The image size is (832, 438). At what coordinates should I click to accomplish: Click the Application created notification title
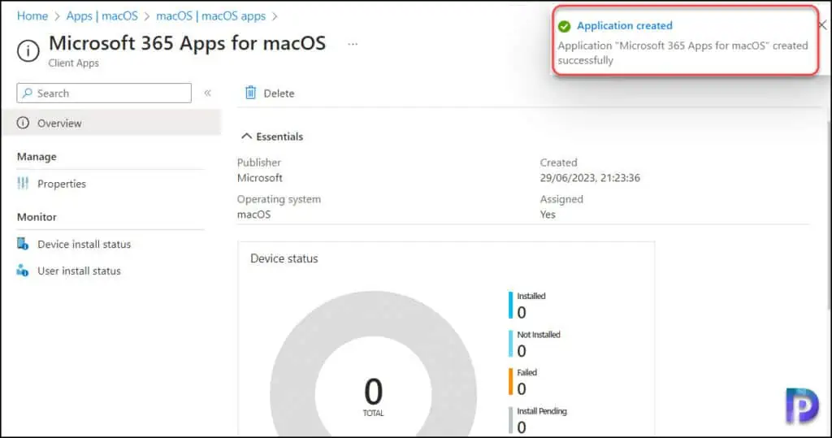[x=625, y=25]
